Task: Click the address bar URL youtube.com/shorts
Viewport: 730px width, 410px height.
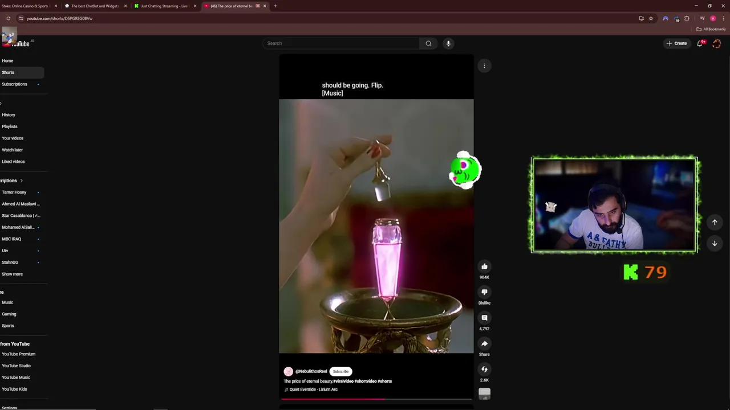Action: 59,18
